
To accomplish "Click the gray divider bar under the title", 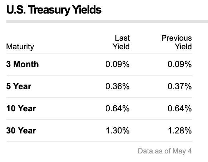I will (x=107, y=21).
